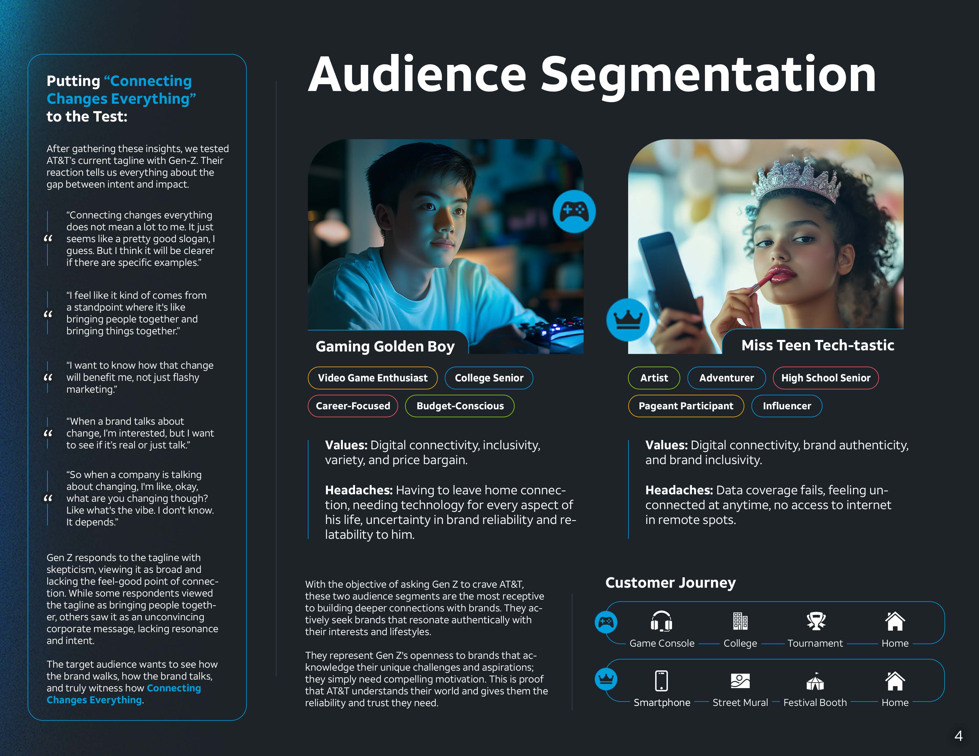
Task: Click the small crown icon in customer journey
Action: 606,679
